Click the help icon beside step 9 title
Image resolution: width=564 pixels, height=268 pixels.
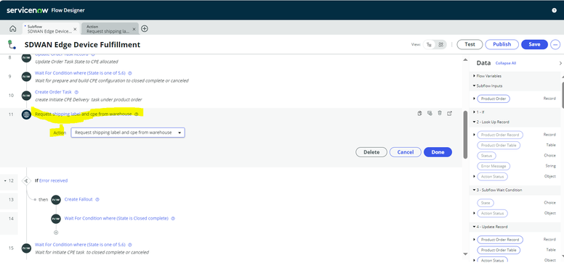pyautogui.click(x=130, y=73)
